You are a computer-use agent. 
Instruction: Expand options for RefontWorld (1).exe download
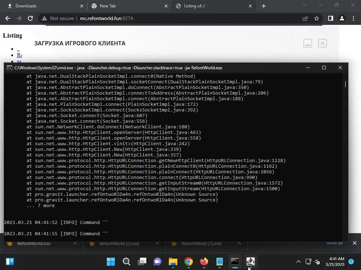239,243
